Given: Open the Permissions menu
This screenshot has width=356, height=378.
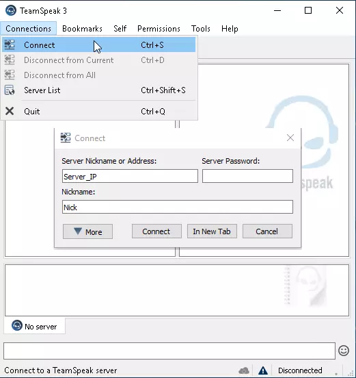Looking at the screenshot, I should 159,29.
